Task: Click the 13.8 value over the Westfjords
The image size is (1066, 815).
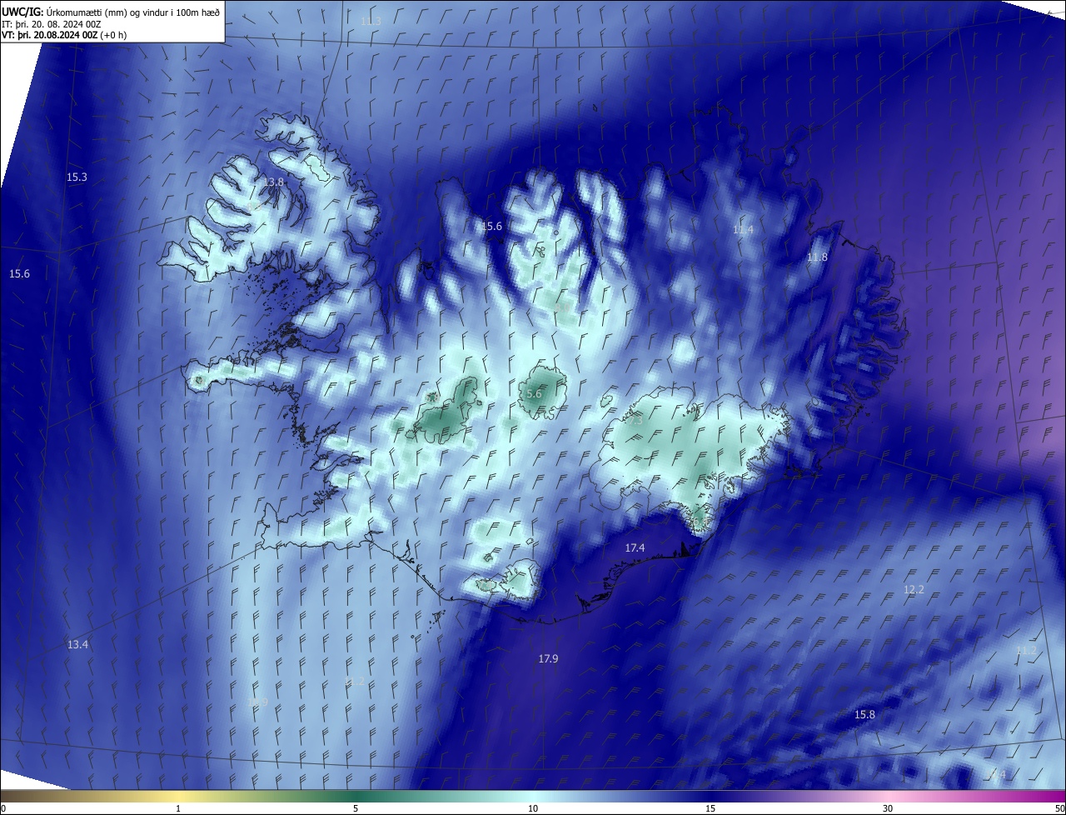Action: click(273, 182)
